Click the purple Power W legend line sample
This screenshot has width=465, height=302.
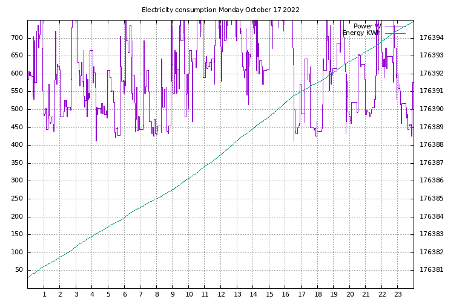pos(395,27)
